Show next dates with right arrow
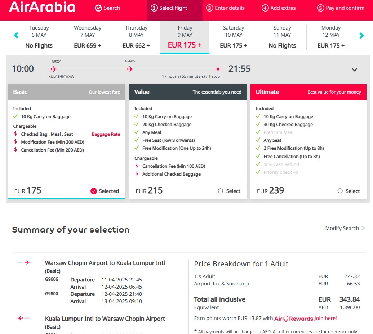 pos(361,35)
